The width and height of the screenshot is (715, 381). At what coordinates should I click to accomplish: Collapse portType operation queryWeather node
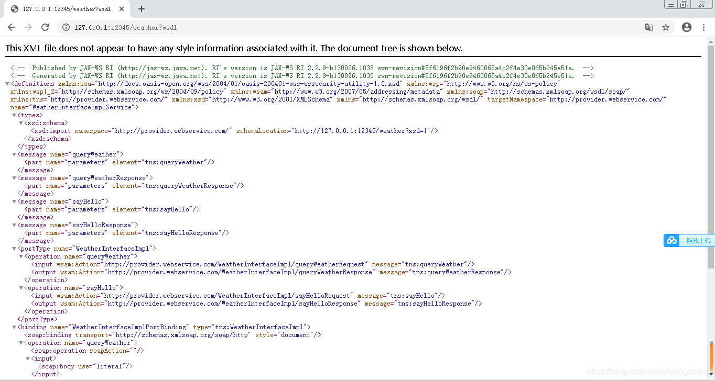(x=21, y=256)
